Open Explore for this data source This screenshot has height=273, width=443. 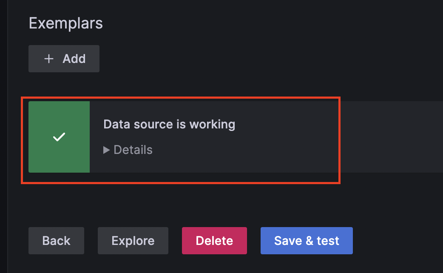[133, 241]
